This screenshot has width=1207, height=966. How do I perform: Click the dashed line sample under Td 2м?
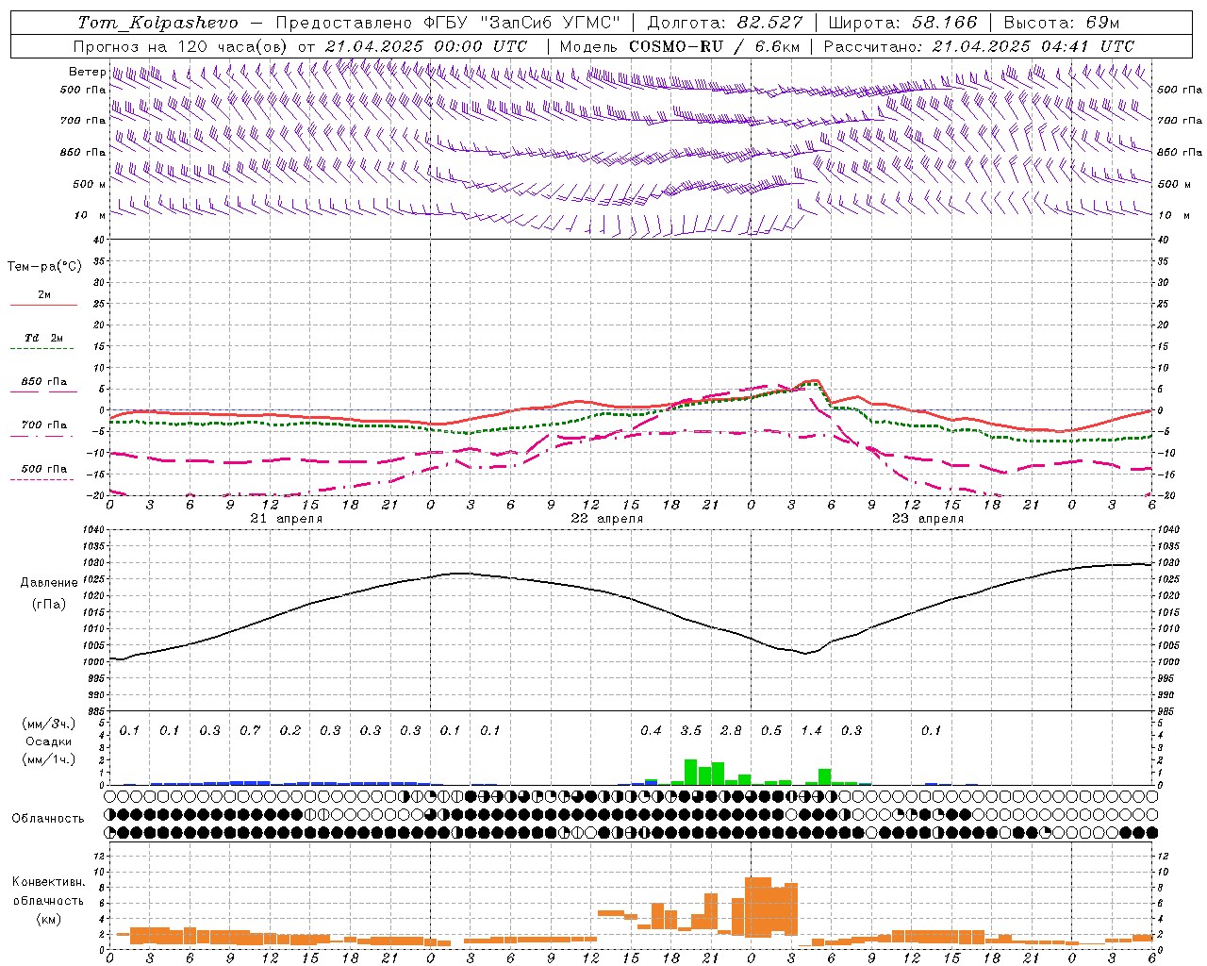pos(41,349)
